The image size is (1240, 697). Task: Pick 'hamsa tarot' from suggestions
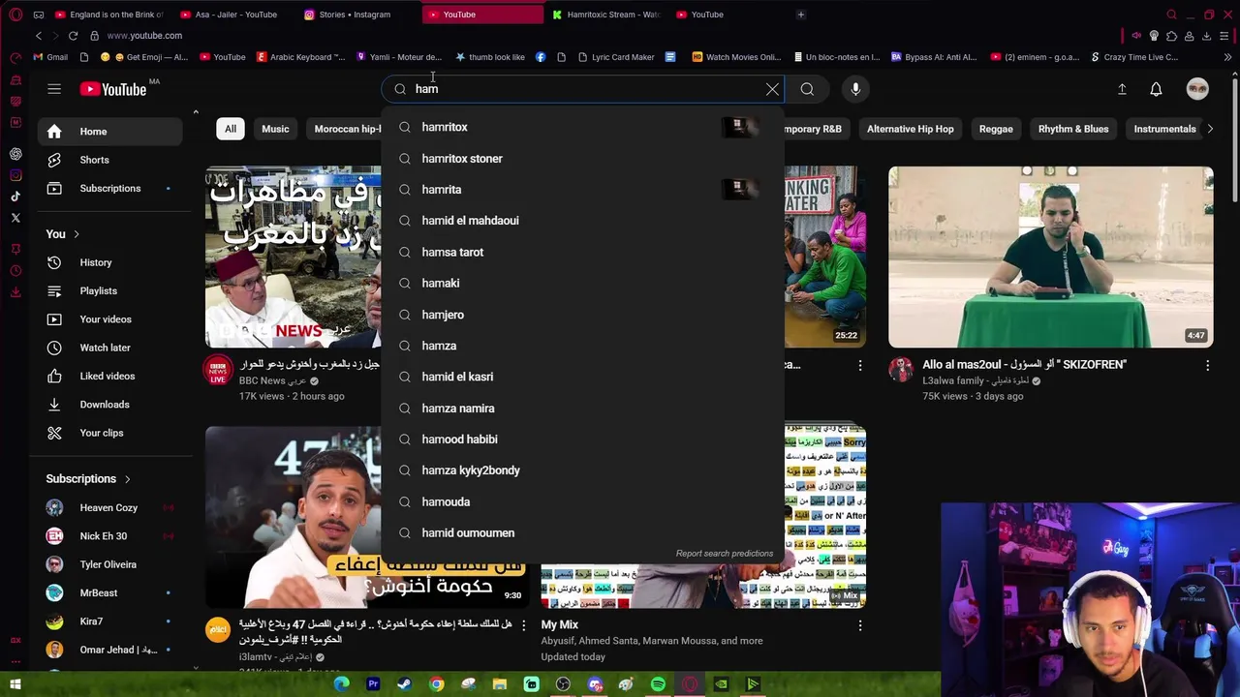coord(582,252)
